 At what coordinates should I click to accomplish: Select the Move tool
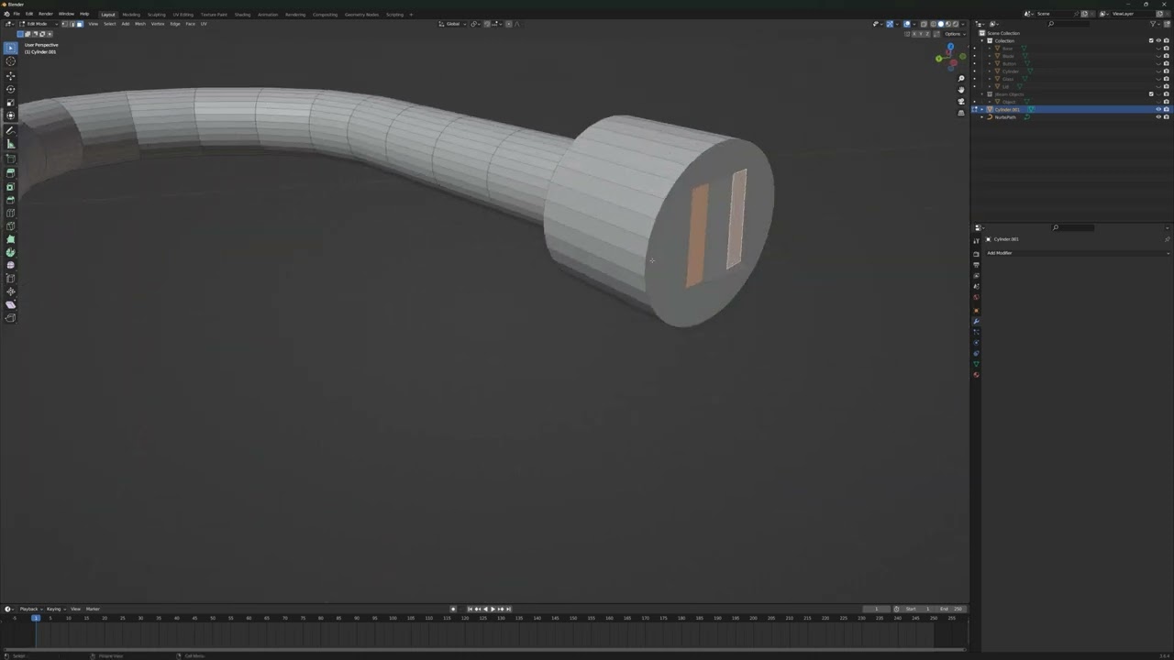(11, 76)
